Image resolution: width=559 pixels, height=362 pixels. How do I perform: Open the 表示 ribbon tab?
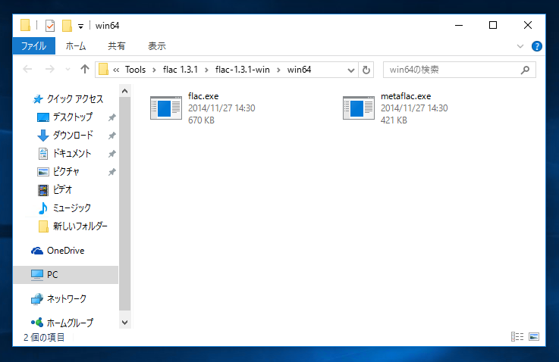pos(157,46)
